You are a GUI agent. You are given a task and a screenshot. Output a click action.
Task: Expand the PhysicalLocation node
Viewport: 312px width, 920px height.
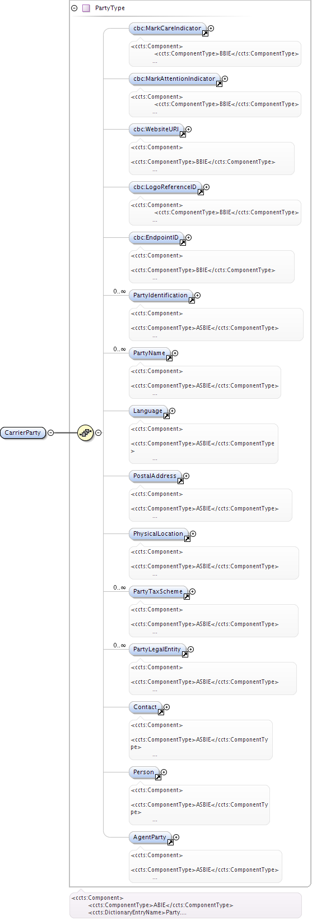193,534
